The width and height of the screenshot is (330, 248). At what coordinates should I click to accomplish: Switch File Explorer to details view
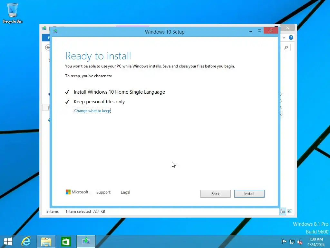pyautogui.click(x=283, y=211)
